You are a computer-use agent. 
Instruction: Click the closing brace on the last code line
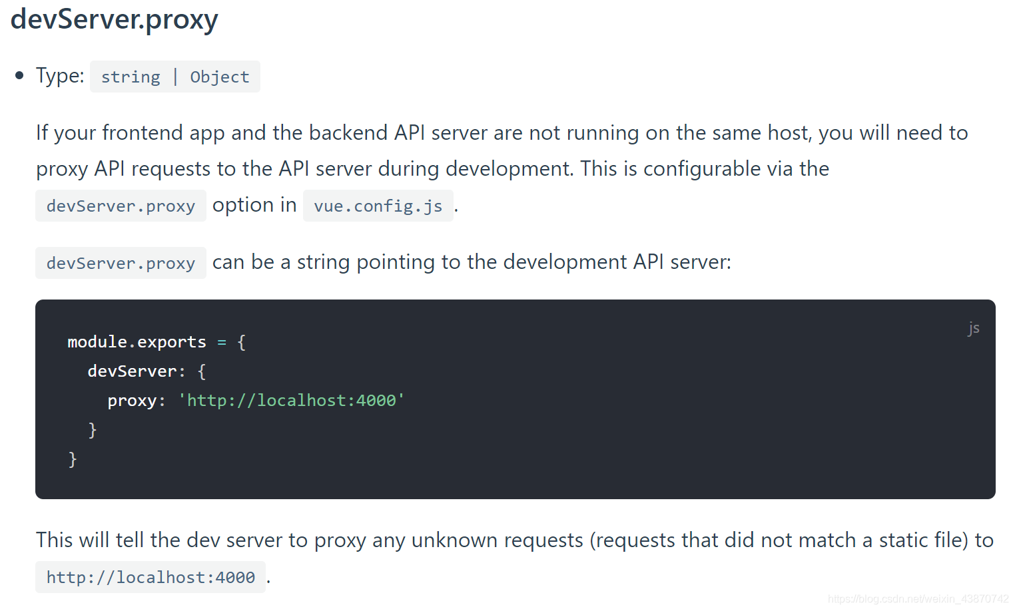point(72,459)
